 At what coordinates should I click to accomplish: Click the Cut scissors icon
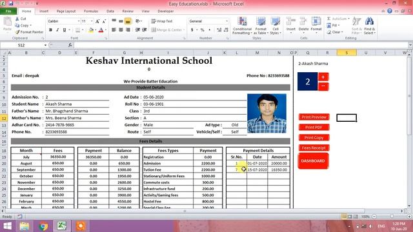17,19
